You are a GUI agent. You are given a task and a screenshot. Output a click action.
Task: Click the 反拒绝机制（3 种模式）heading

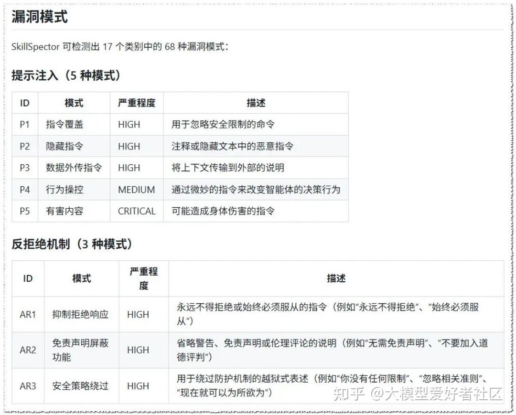tap(72, 244)
